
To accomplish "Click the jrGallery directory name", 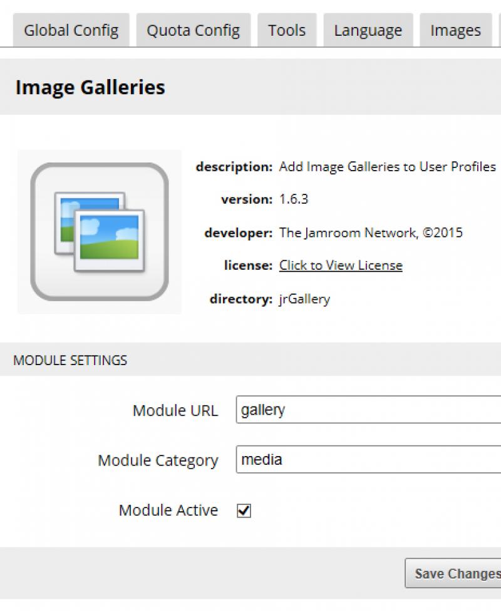I will click(x=304, y=299).
